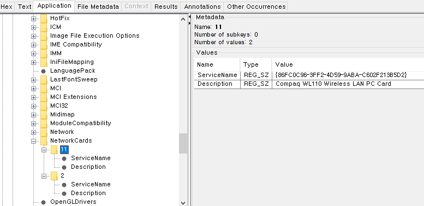Click the folder icon of key 2
The image size is (424, 206).
pos(55,175)
